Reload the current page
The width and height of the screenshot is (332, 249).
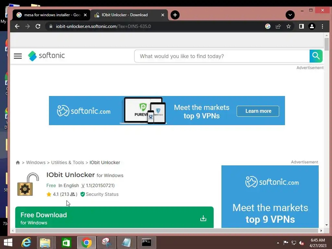pyautogui.click(x=38, y=26)
